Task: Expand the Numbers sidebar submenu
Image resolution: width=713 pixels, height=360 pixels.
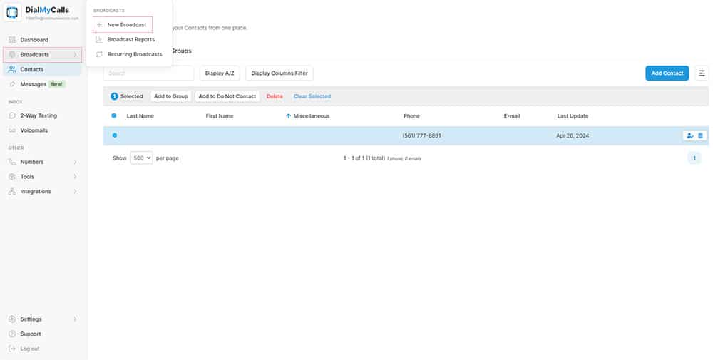Action: (43, 162)
